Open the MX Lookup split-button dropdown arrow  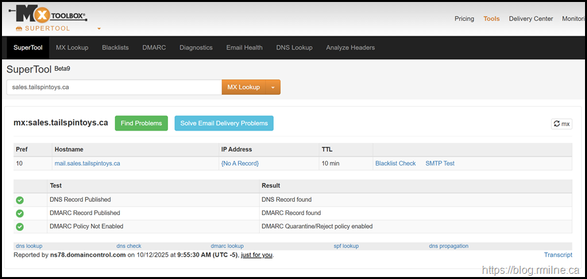273,88
